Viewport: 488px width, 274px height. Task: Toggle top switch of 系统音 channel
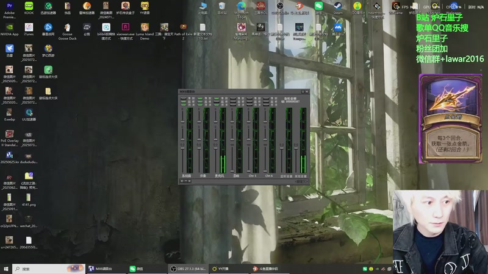[184, 98]
